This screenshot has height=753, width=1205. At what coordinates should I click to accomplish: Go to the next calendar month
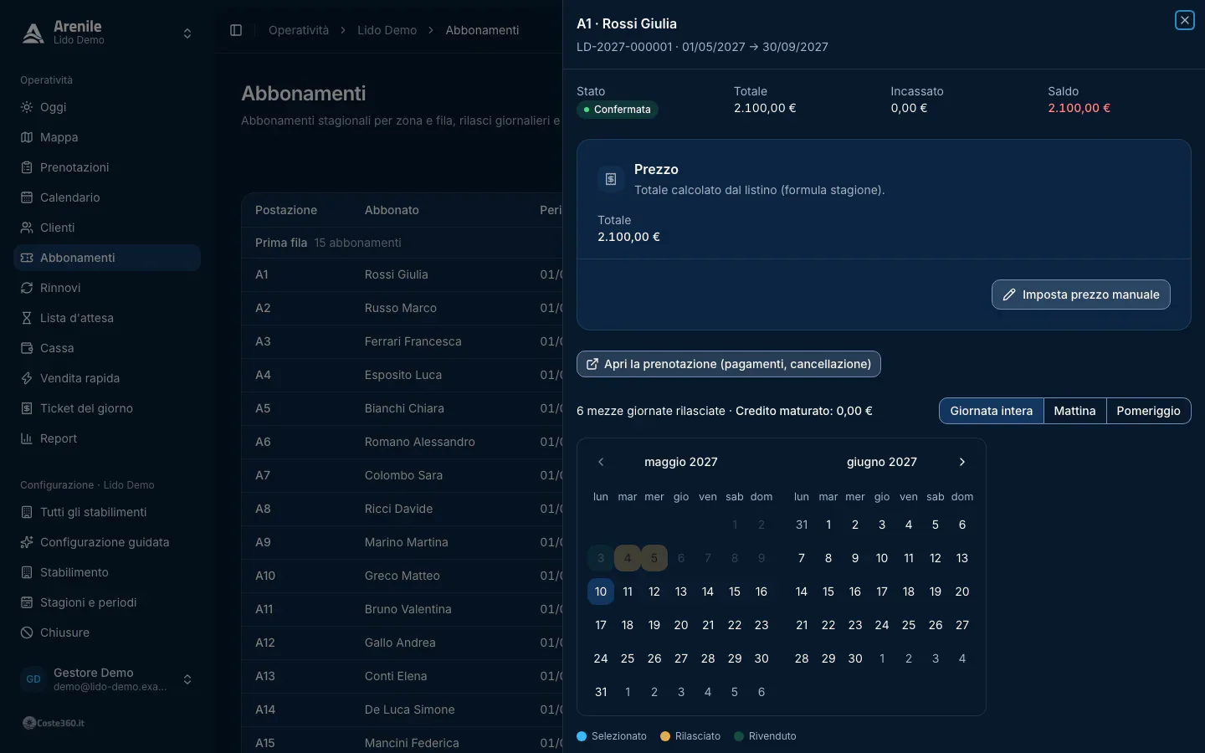[x=962, y=462]
